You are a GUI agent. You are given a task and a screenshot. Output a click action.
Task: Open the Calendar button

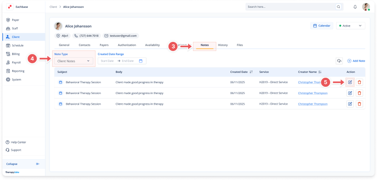(x=322, y=26)
